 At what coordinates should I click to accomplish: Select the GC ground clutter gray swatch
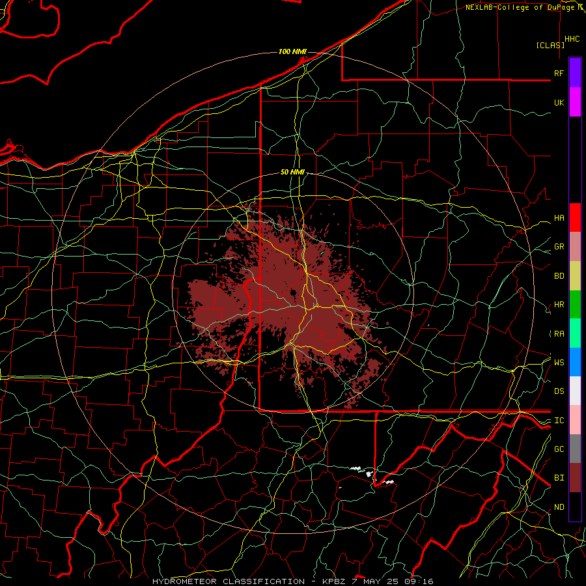pos(575,449)
